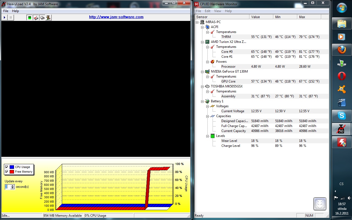
Task: Open the File menu in Hardware Monitor
Action: [x=199, y=11]
